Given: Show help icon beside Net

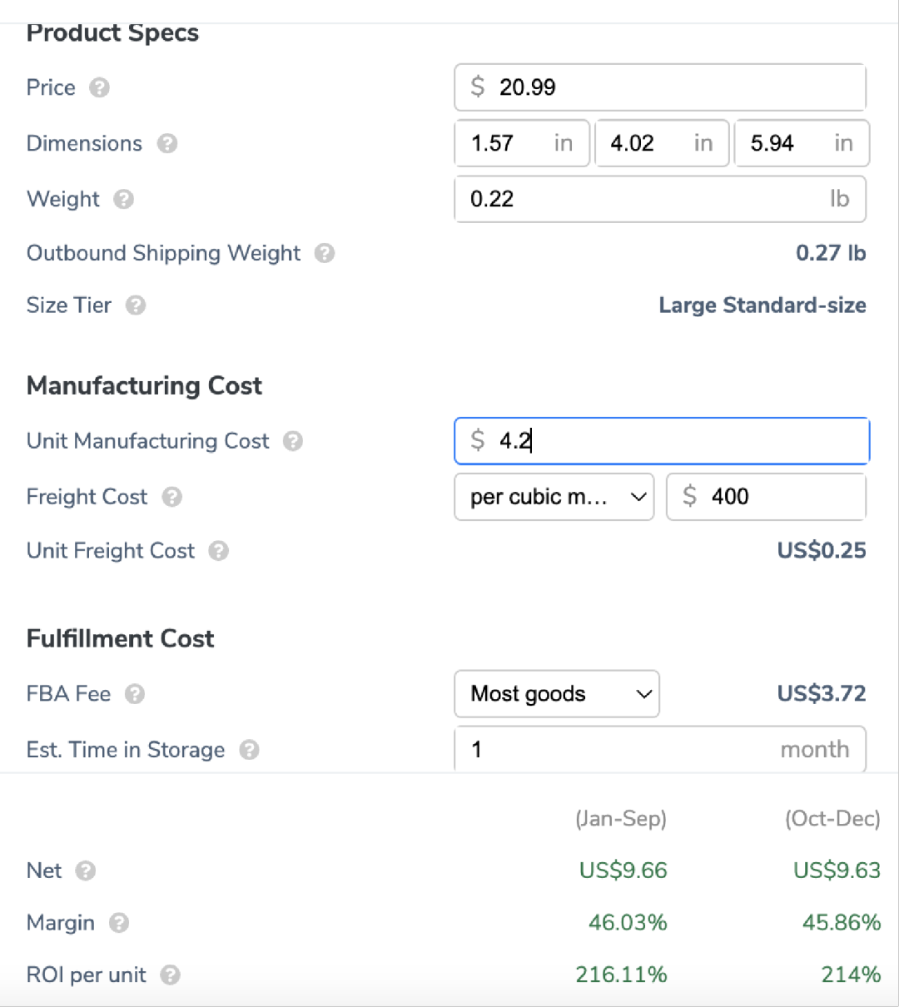Looking at the screenshot, I should (86, 871).
